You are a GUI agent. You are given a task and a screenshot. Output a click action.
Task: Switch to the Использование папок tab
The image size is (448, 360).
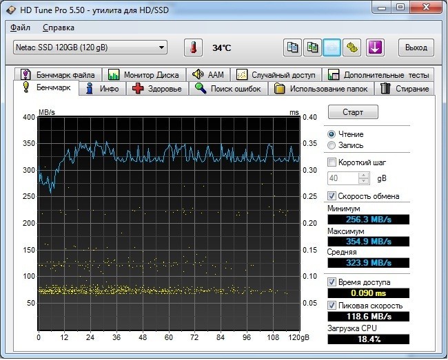[x=321, y=89]
